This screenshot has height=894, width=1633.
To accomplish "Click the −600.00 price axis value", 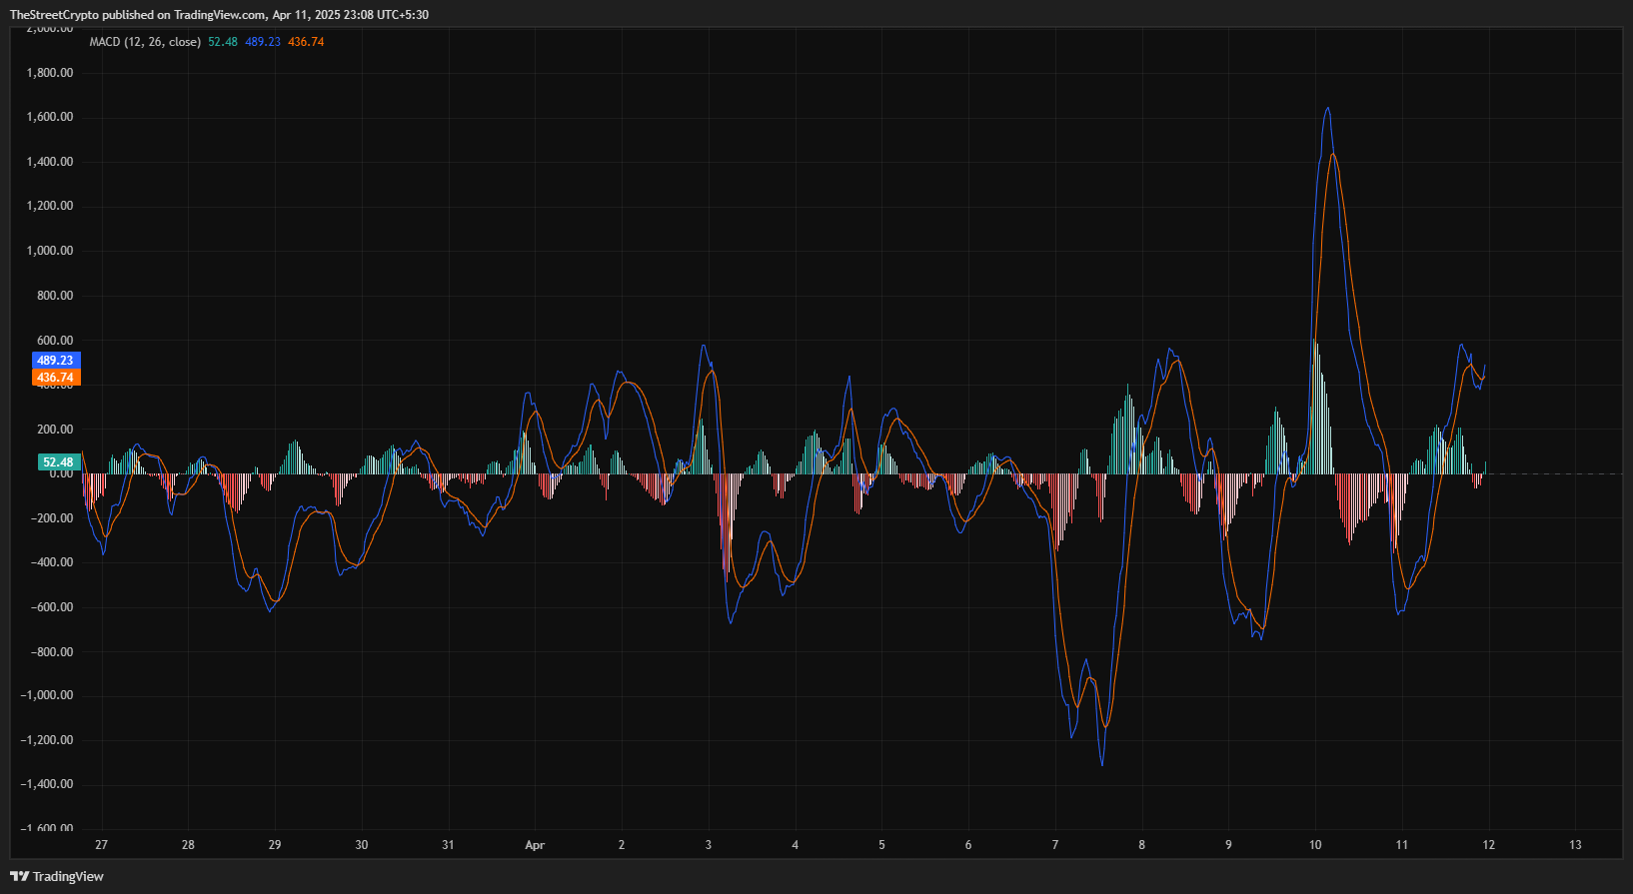I will 51,607.
